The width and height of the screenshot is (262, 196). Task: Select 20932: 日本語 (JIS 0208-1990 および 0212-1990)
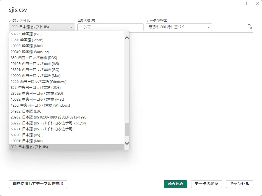(67, 117)
